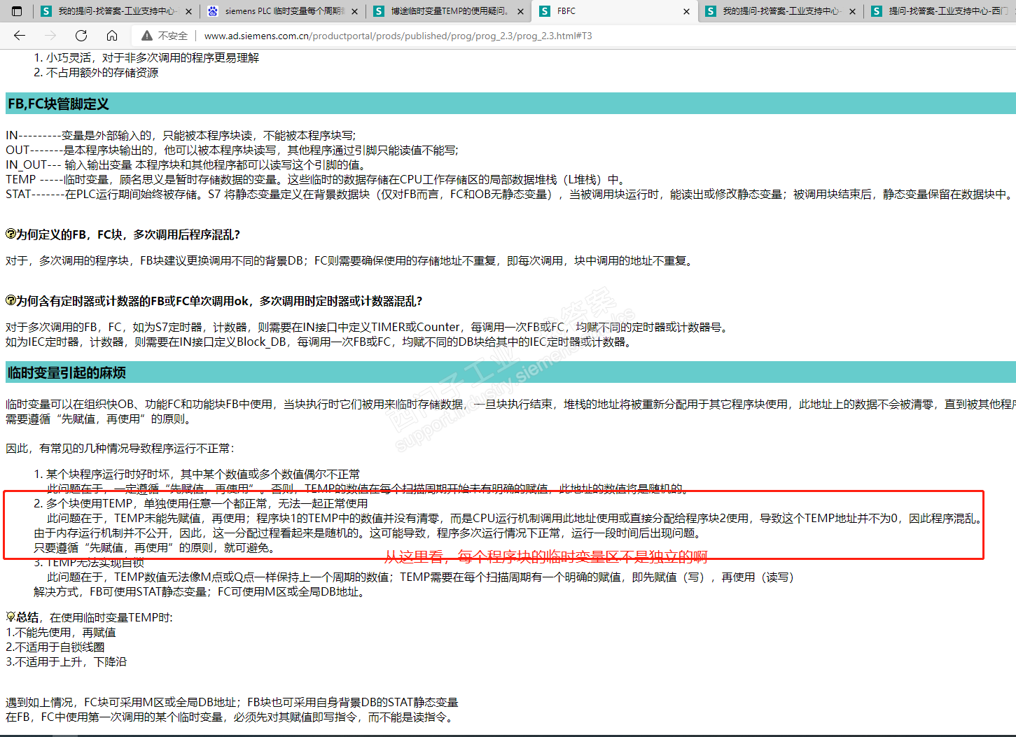Click the favicon of the 博途临时变量TEMP tab

click(379, 11)
